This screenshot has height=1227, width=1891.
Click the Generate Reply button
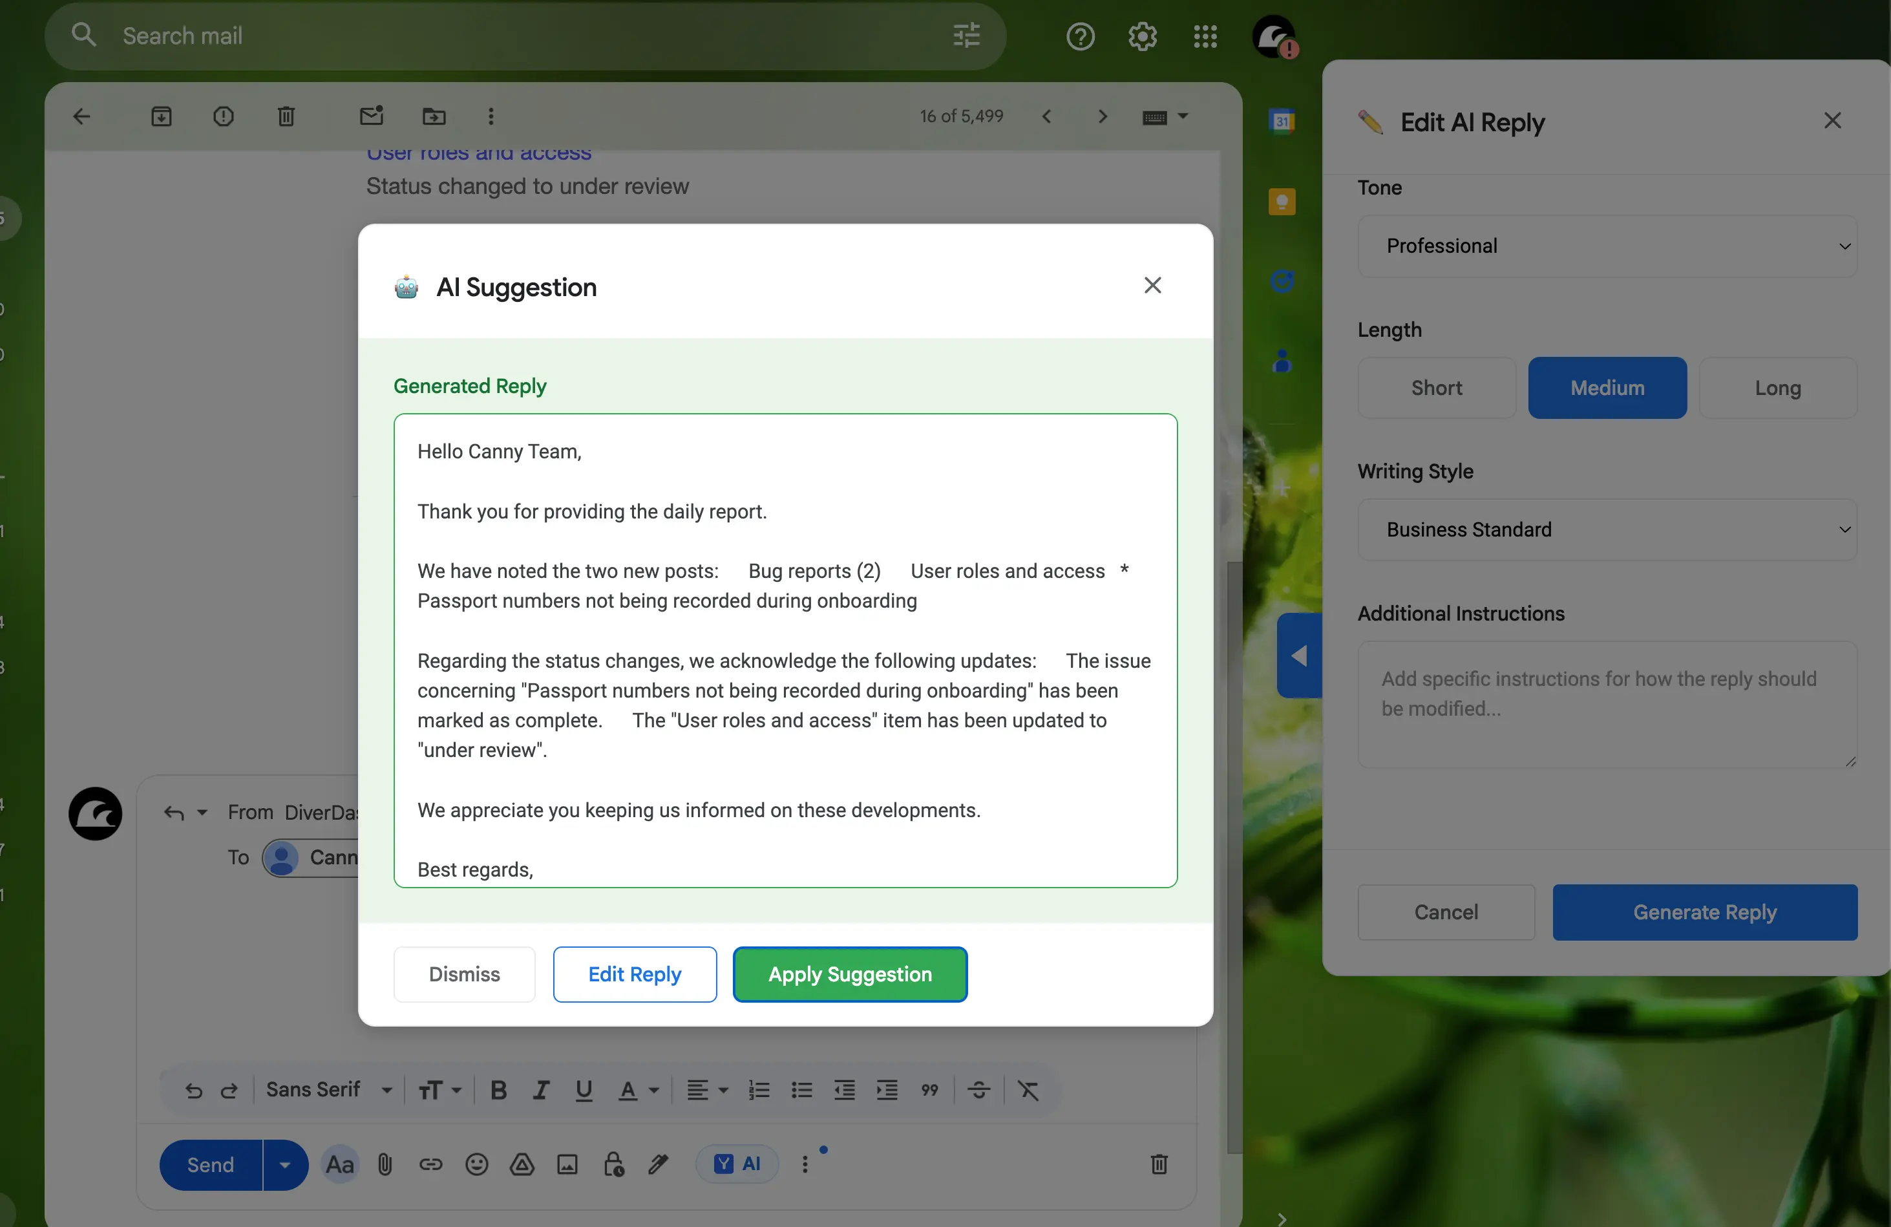click(1704, 912)
